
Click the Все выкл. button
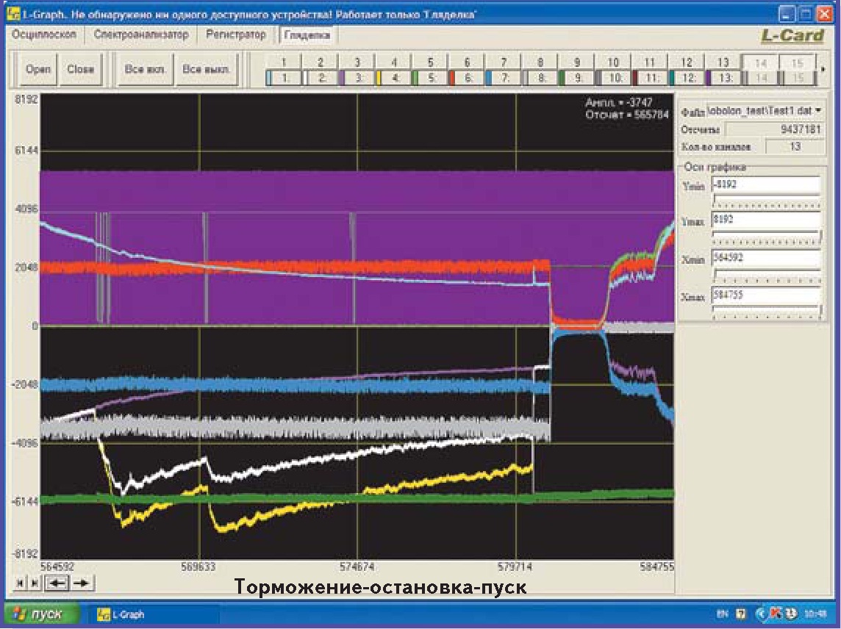coord(207,70)
